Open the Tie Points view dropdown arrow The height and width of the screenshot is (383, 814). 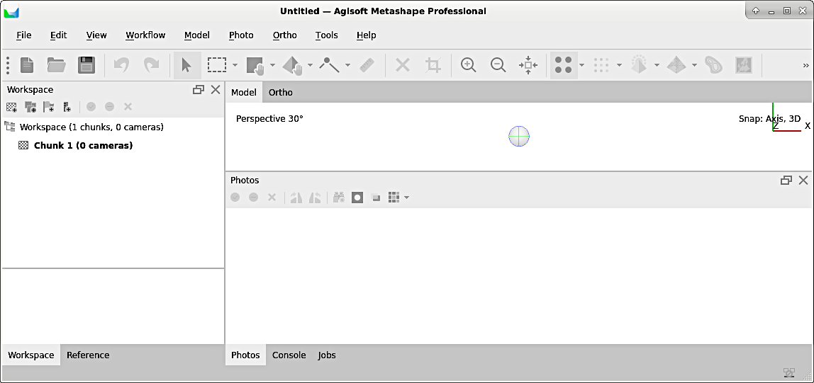click(x=581, y=65)
